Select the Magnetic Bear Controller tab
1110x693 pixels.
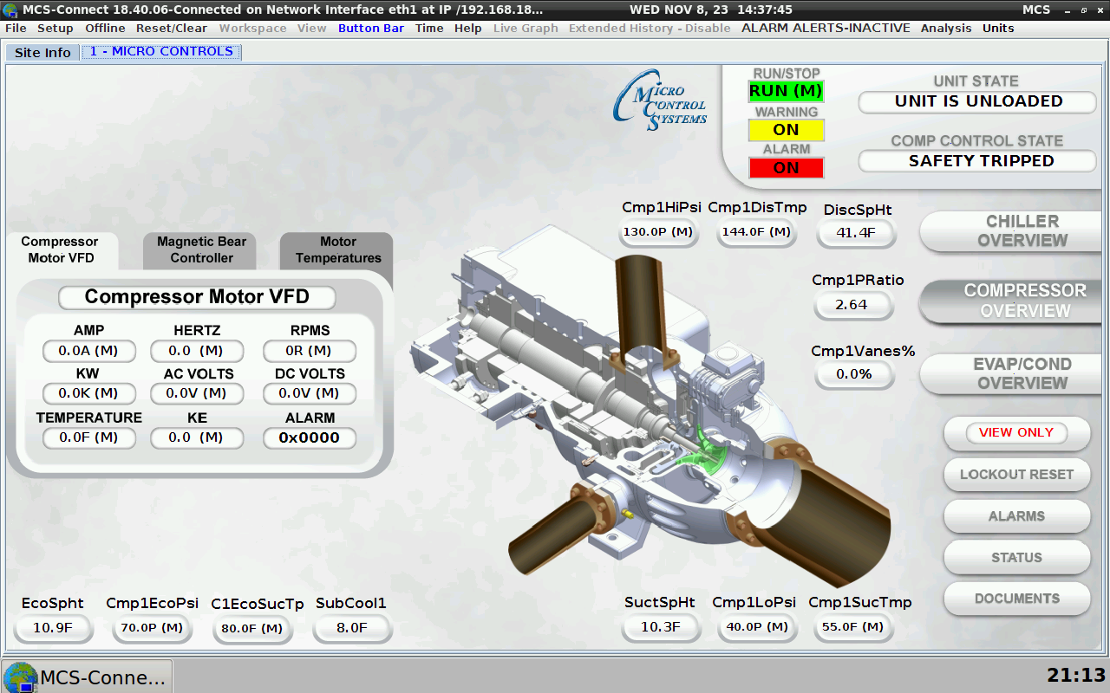click(201, 249)
